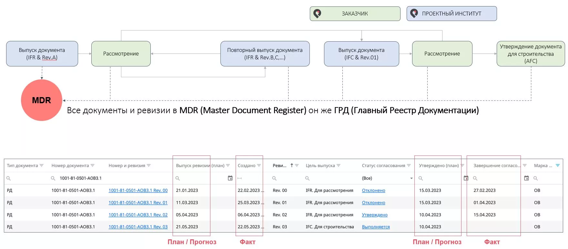Viewport: 568px width, 249px height.
Task: Click filter icon on Цель выпуска header
Action: (339, 165)
